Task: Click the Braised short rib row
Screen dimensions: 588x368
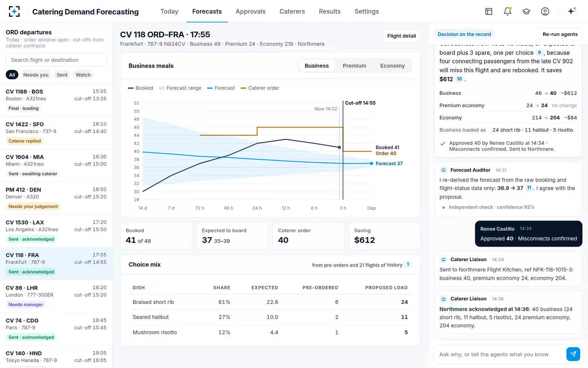Action: coord(270,302)
